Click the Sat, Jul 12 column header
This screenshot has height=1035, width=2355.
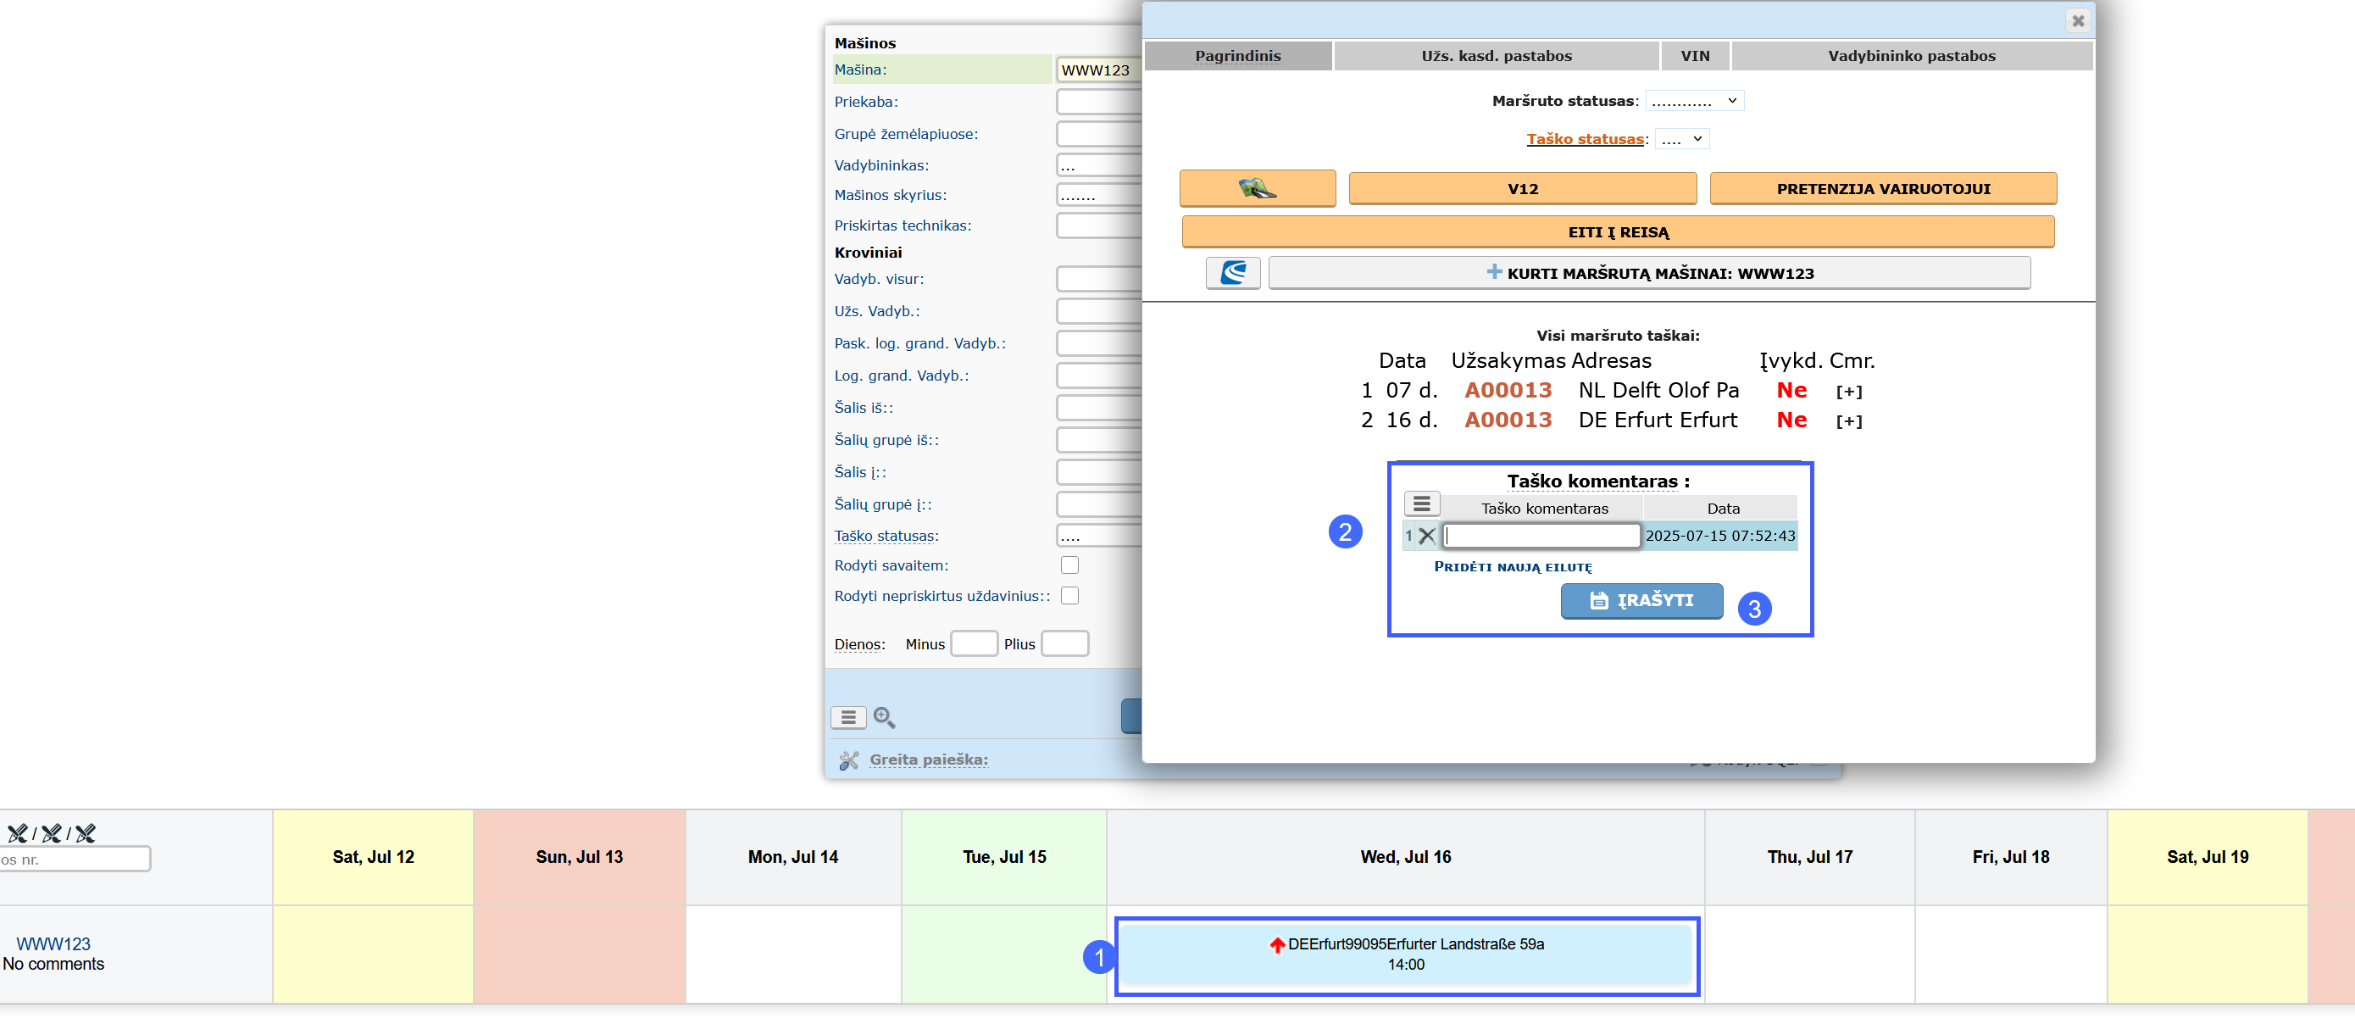click(x=373, y=857)
